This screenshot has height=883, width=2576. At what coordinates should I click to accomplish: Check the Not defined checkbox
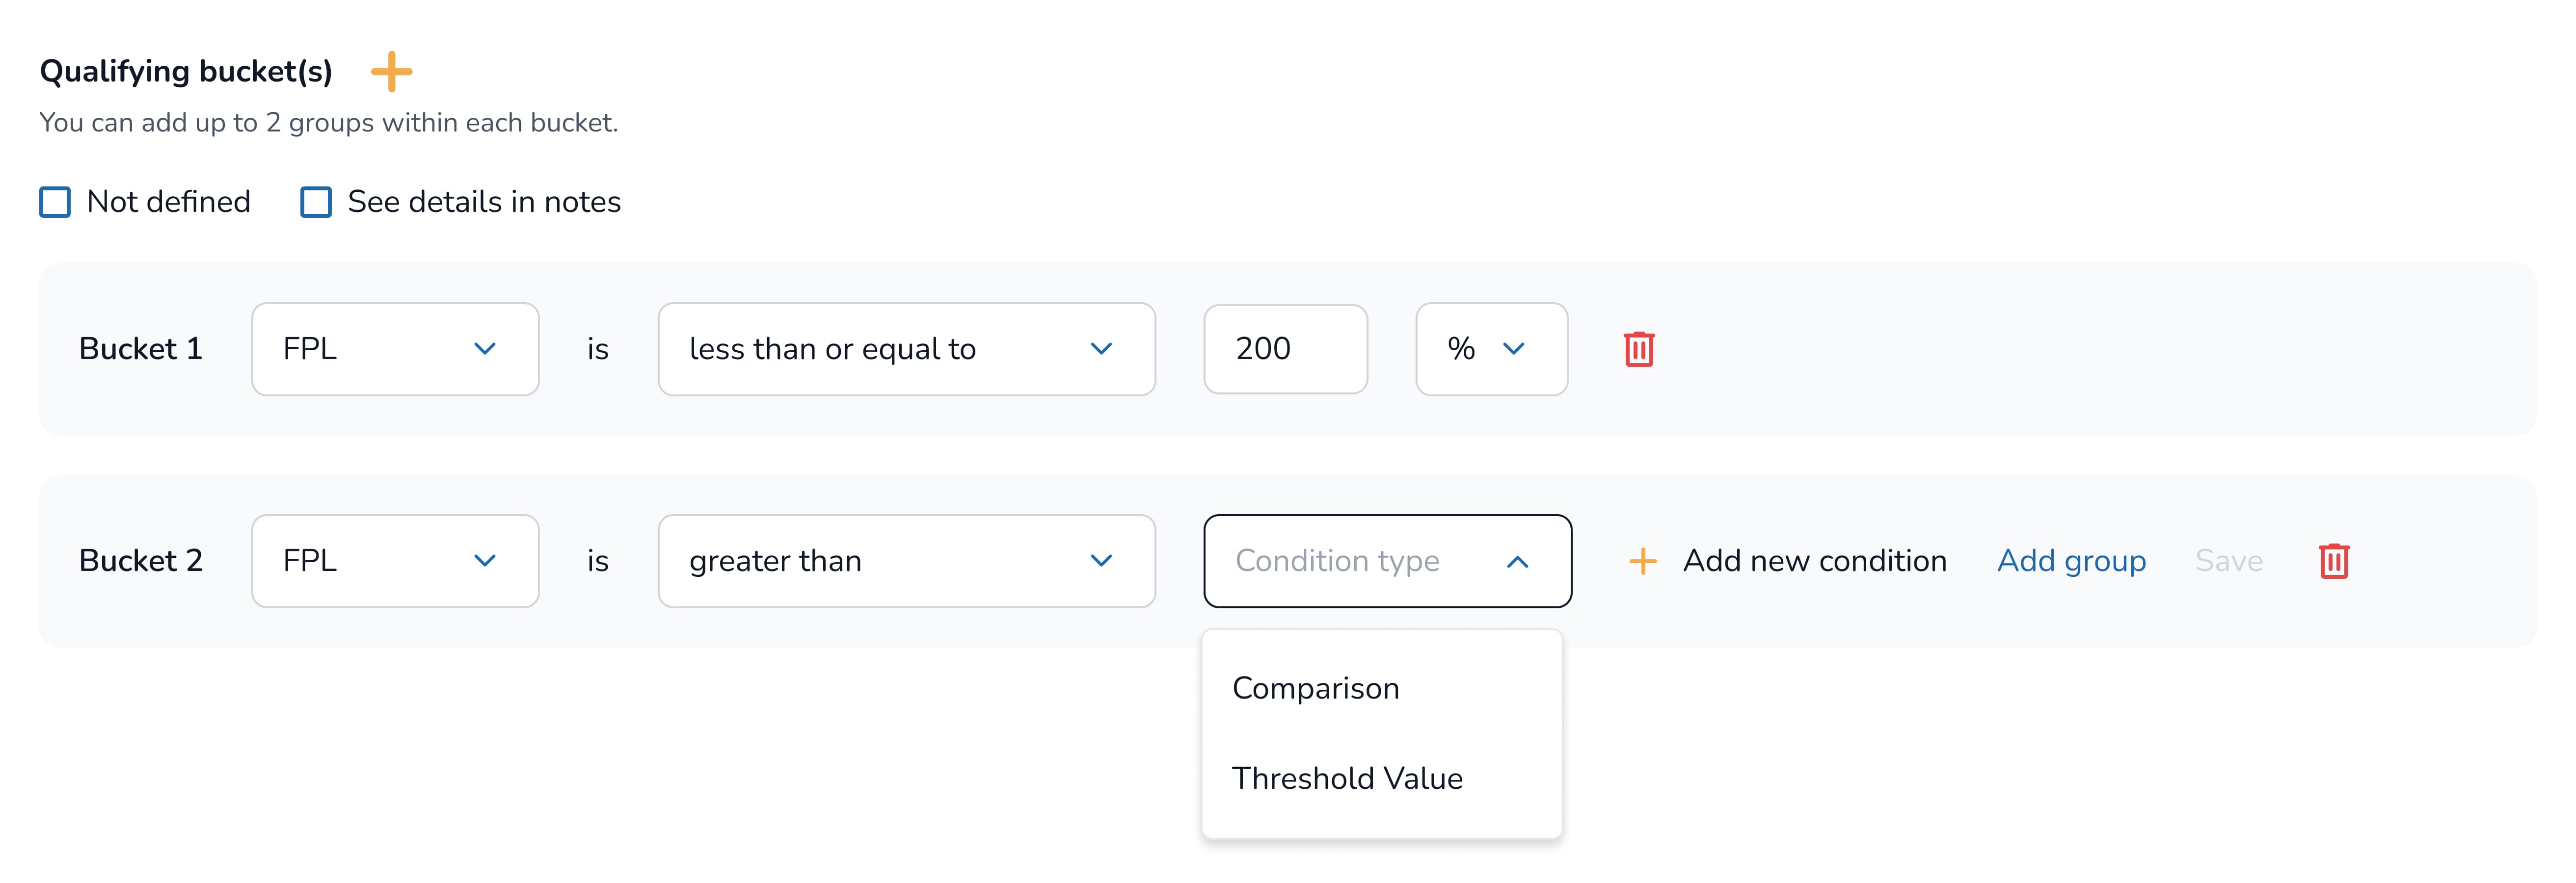pyautogui.click(x=55, y=203)
